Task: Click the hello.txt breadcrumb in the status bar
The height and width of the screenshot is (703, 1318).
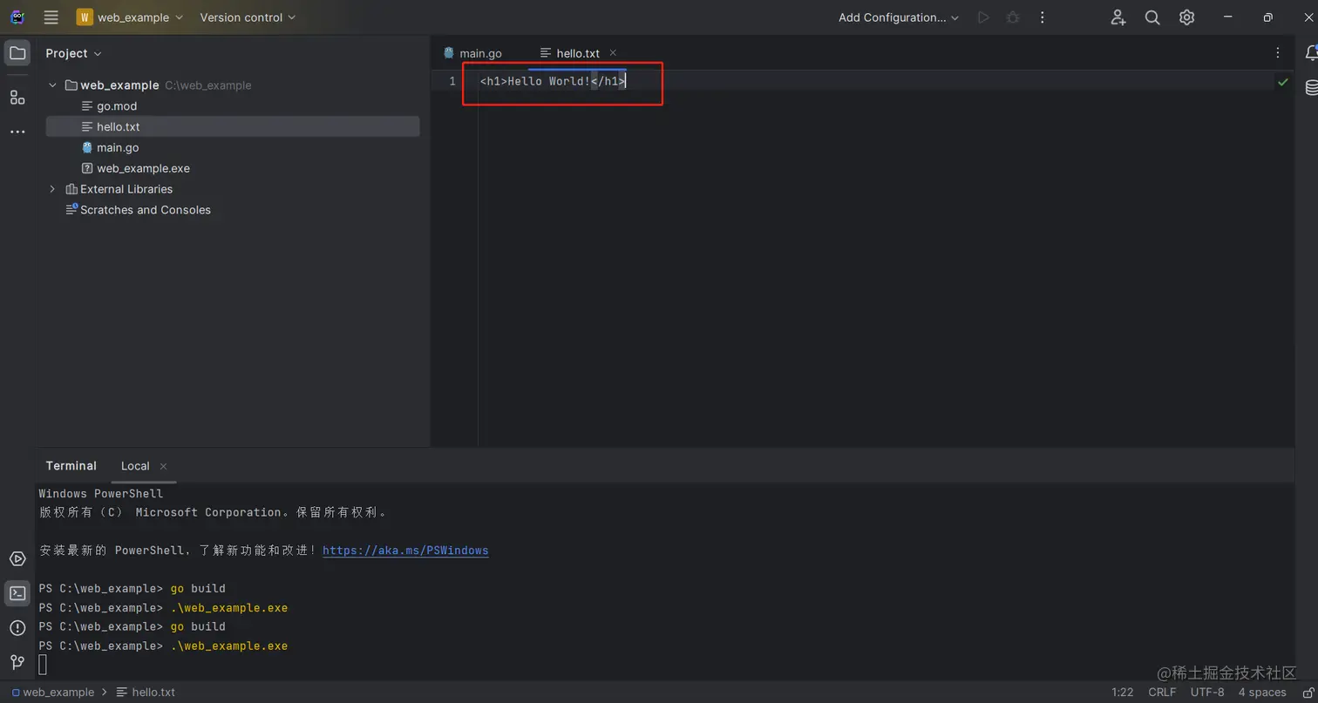Action: coord(146,693)
